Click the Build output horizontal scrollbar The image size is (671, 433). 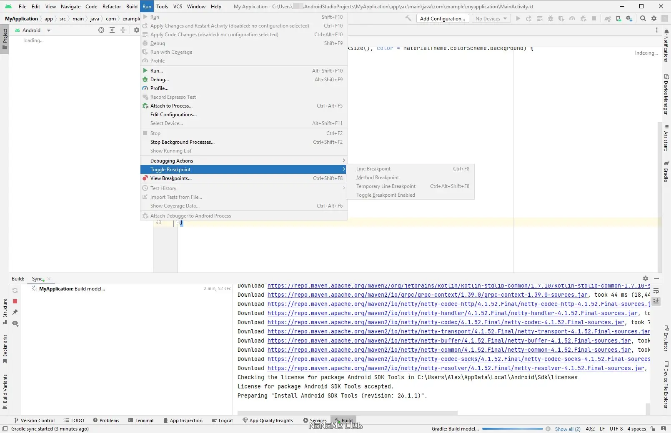pos(348,413)
